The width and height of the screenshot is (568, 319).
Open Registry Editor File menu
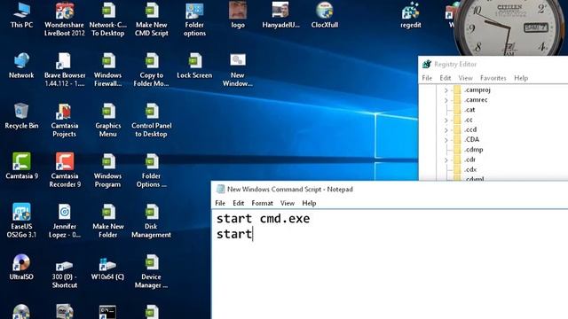[x=427, y=78]
